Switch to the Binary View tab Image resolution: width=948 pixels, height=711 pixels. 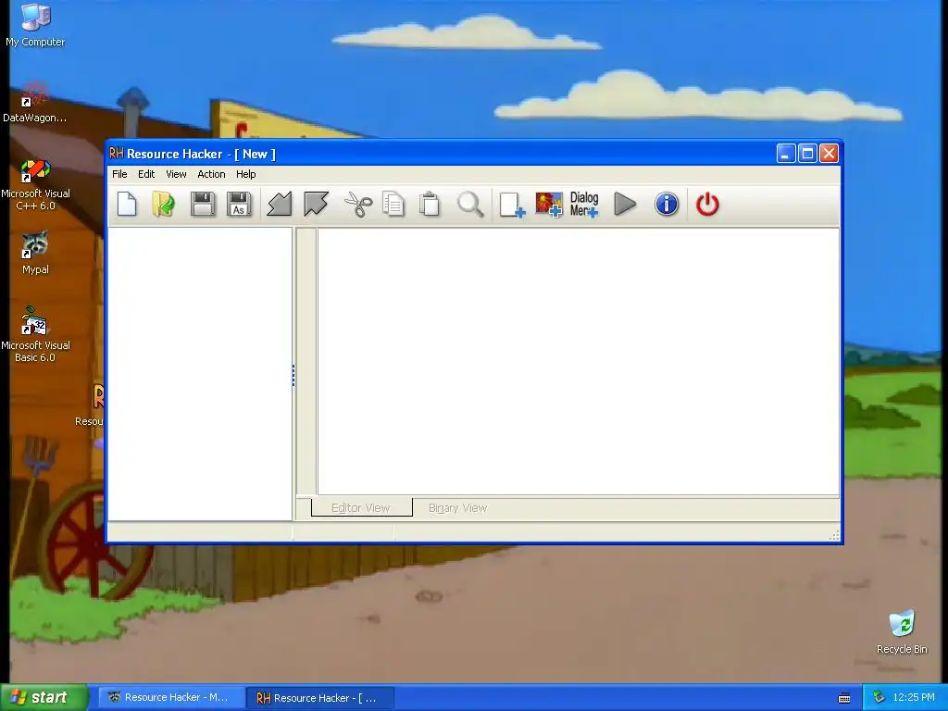coord(457,508)
